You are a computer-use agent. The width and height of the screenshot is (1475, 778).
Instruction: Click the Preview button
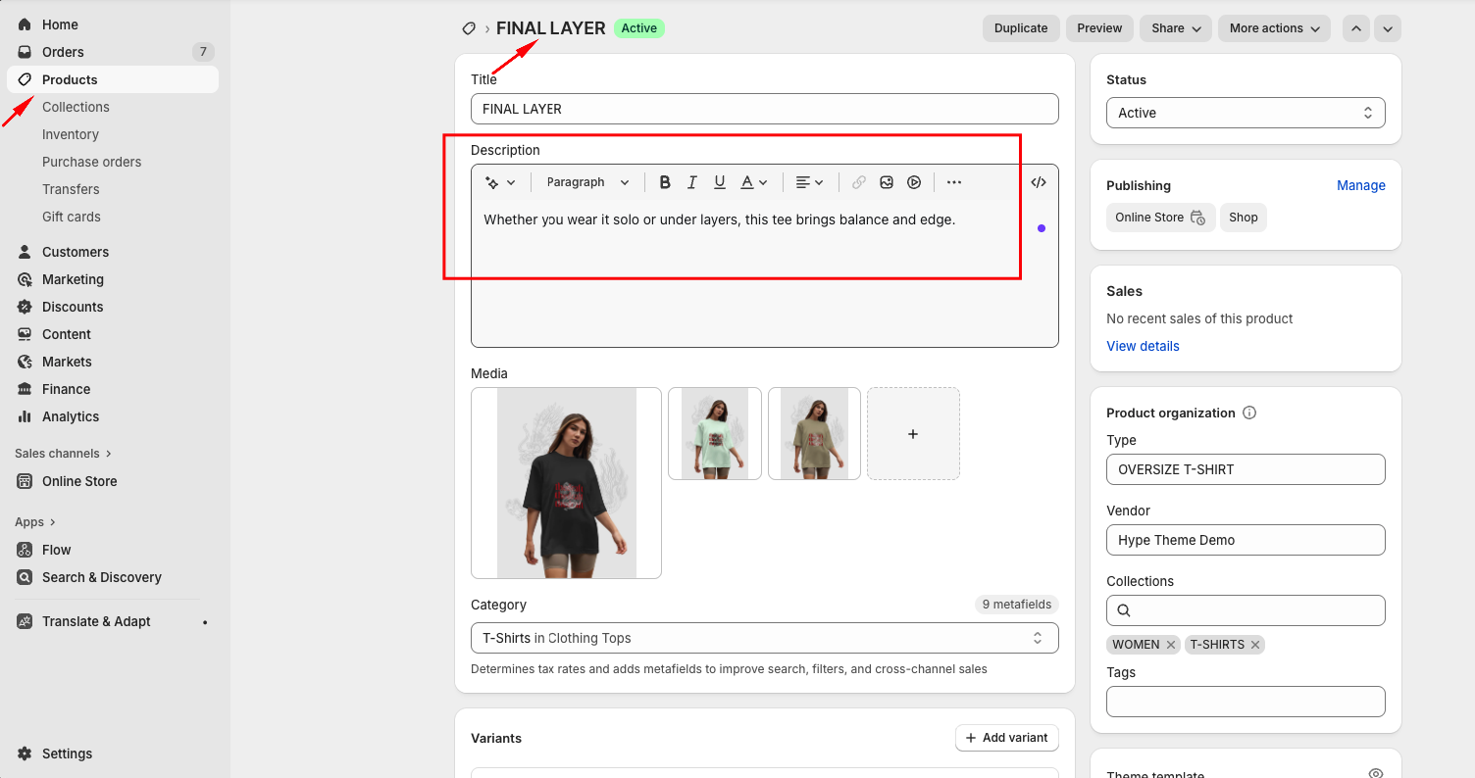point(1099,28)
